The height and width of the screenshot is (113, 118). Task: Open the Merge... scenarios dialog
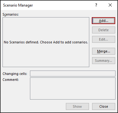[x=104, y=51]
